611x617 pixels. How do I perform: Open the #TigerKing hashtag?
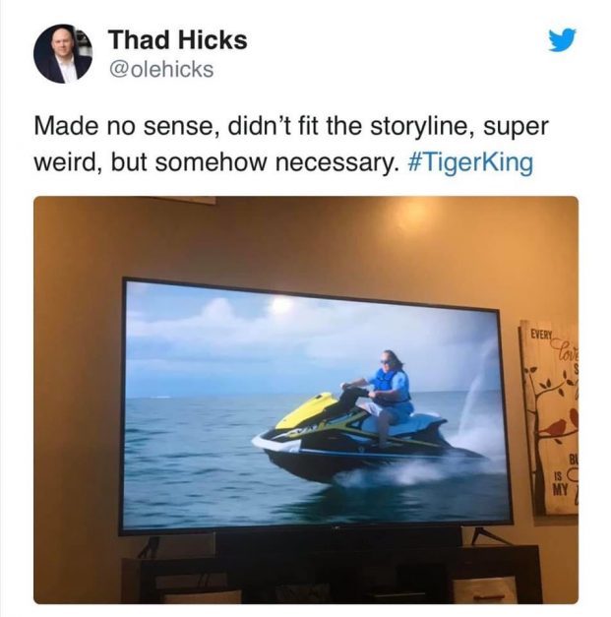(471, 162)
